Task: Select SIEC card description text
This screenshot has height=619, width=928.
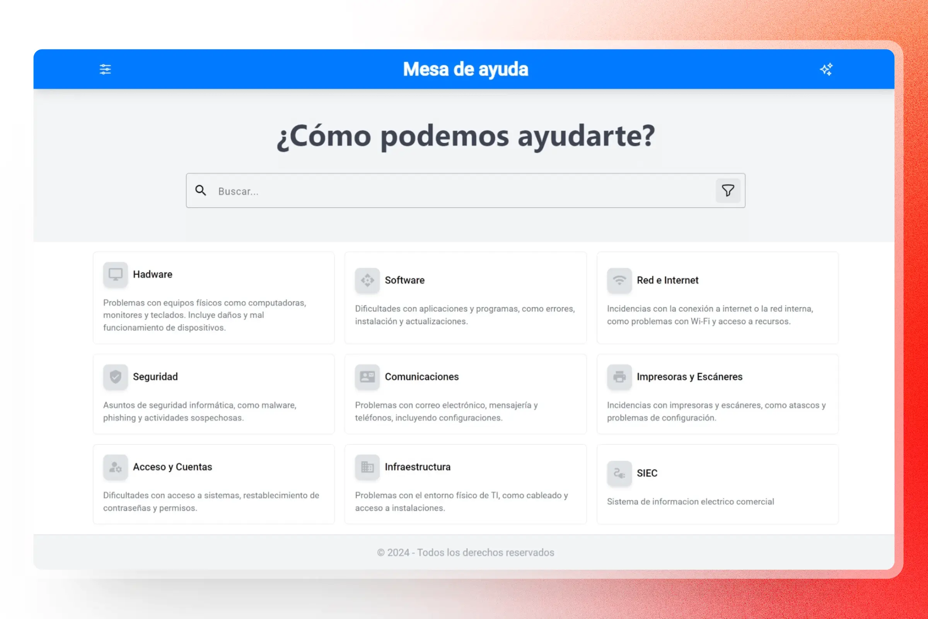Action: pyautogui.click(x=690, y=502)
